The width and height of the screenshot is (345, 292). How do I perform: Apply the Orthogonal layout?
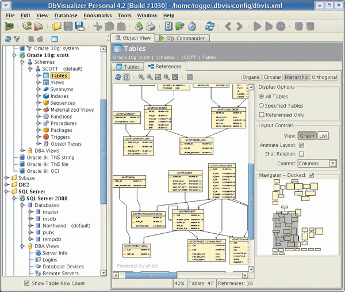pyautogui.click(x=324, y=77)
